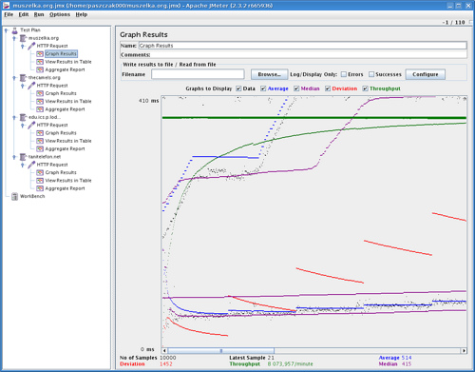Click the muszelka.org thread group icon
The width and height of the screenshot is (475, 372).
pos(23,38)
